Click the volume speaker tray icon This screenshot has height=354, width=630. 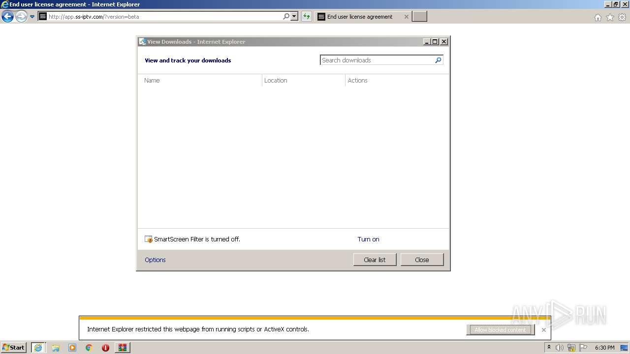click(x=560, y=348)
